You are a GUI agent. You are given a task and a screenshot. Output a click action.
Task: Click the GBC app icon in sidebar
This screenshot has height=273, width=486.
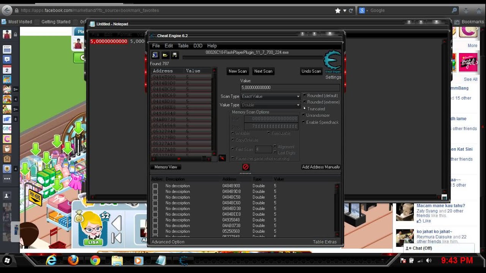7,129
